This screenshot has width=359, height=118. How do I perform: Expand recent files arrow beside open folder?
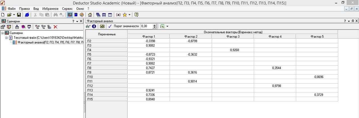13,15
